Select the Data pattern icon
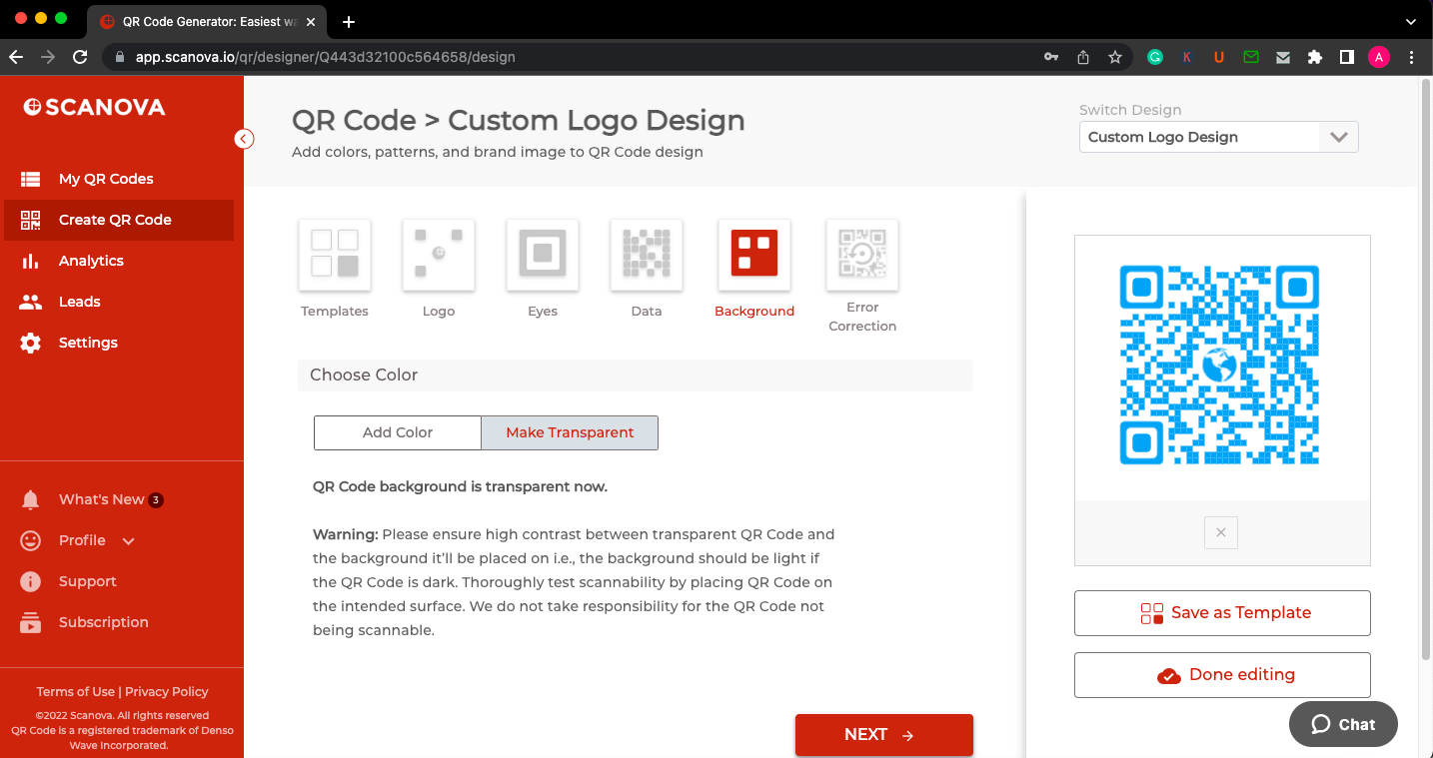1433x758 pixels. [646, 255]
